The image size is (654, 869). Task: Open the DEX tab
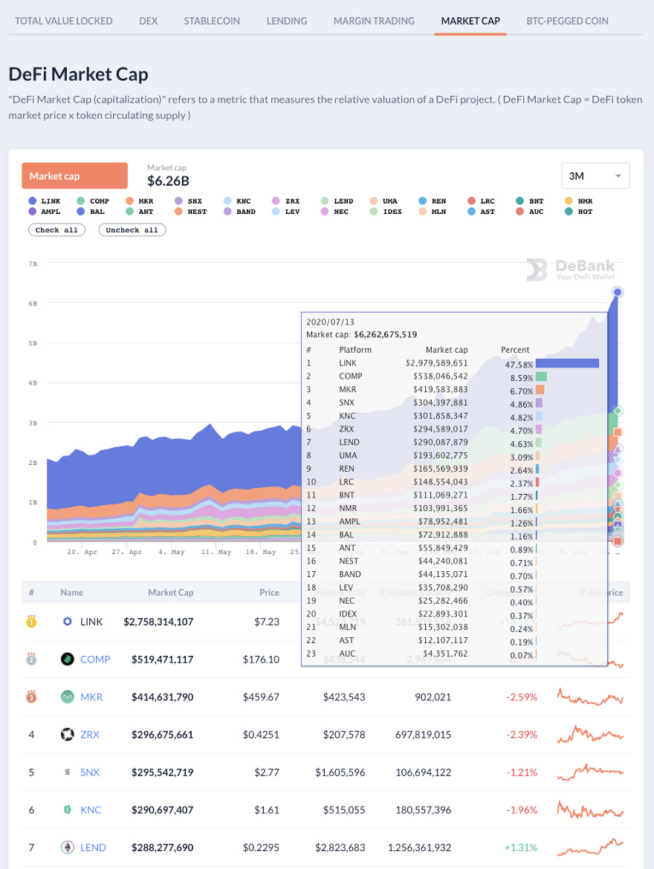(148, 21)
